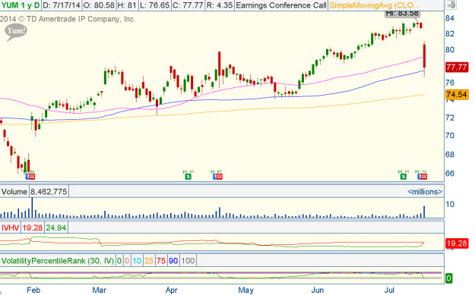
Task: Click the Feb month label on time axis
Action: point(33,290)
